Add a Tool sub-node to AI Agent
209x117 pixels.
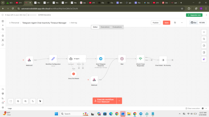click(x=83, y=68)
